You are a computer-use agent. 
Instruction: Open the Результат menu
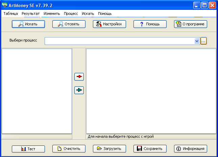click(30, 14)
